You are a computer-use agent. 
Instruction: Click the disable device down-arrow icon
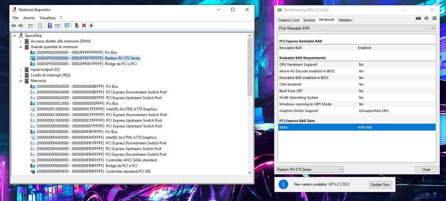pyautogui.click(x=91, y=25)
